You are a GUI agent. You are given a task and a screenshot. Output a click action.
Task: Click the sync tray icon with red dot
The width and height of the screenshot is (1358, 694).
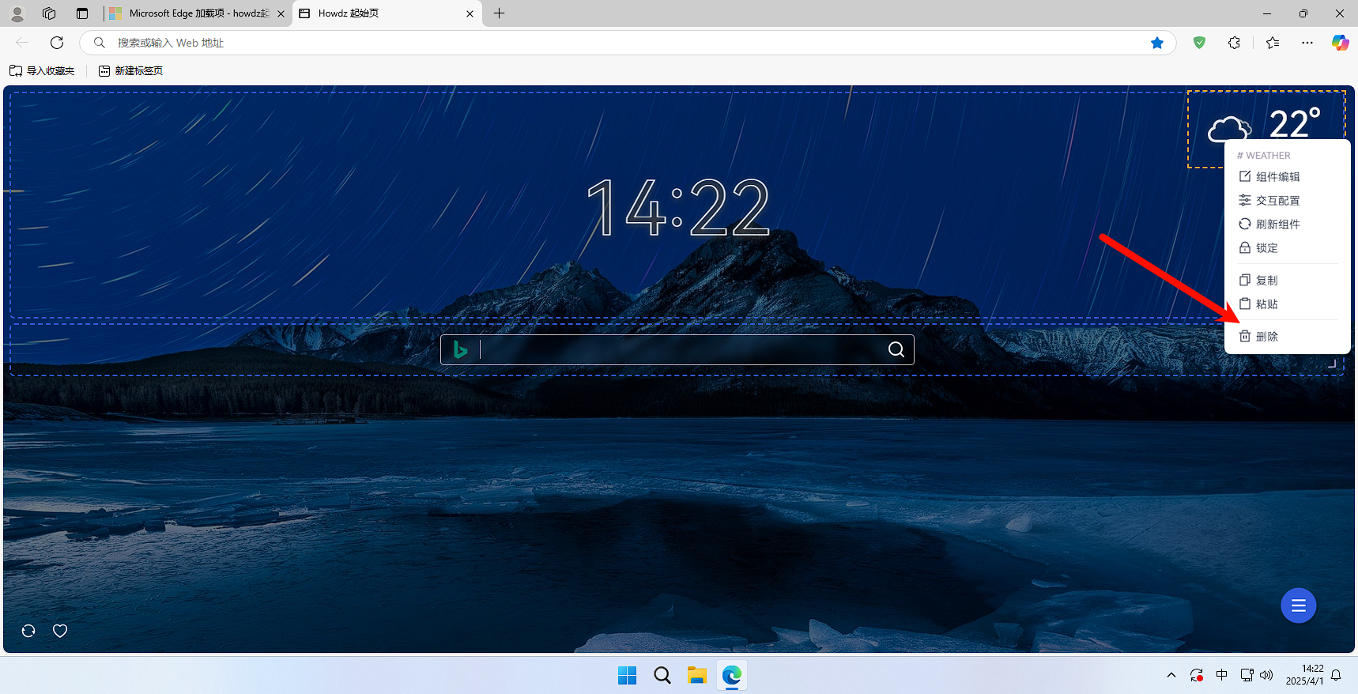pyautogui.click(x=1196, y=675)
